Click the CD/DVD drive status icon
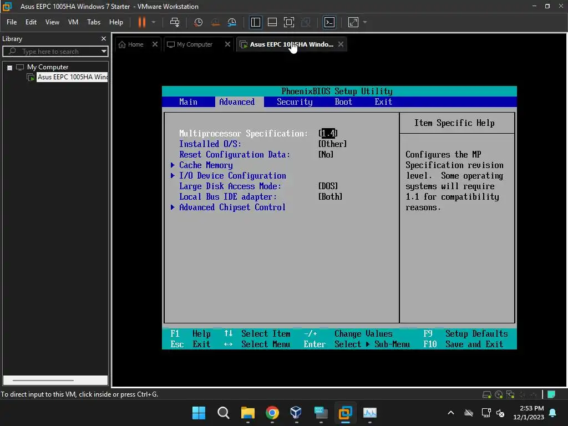Screen dimensions: 568x426 (x=499, y=394)
